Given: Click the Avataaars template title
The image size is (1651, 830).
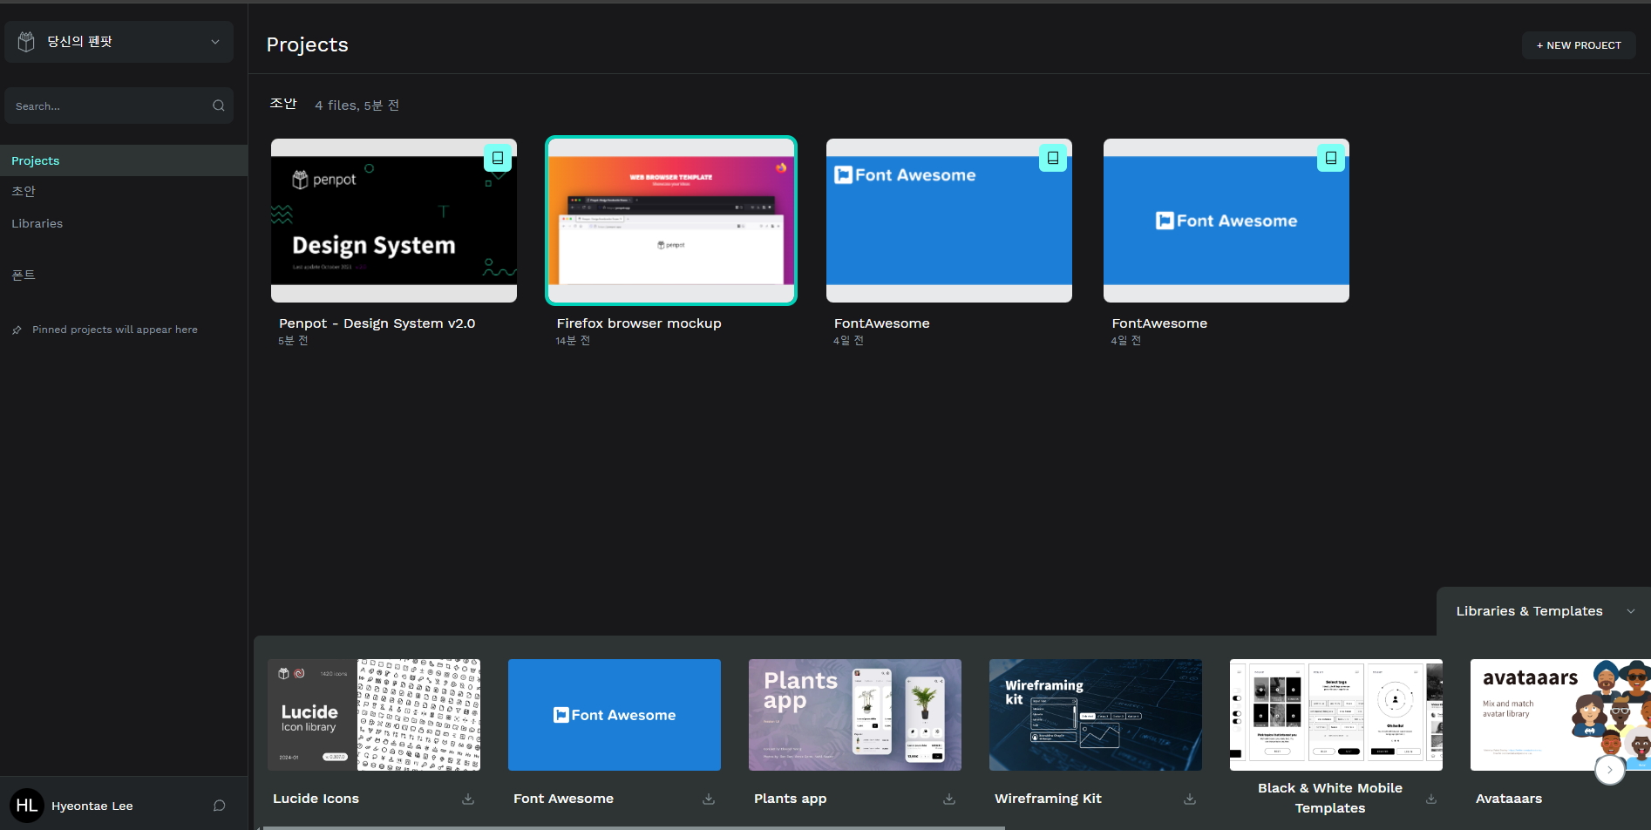Looking at the screenshot, I should [1509, 799].
